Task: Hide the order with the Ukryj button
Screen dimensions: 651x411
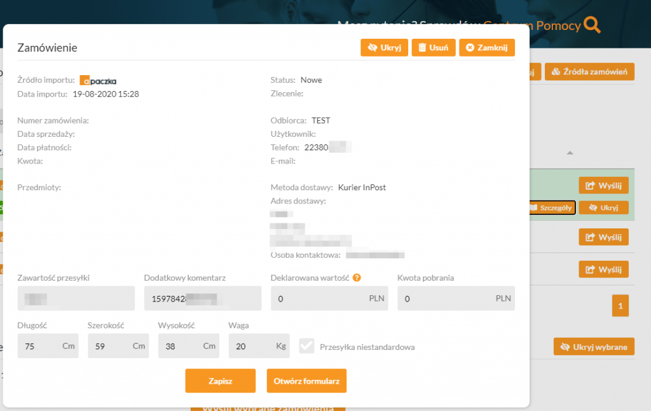Action: pos(384,48)
